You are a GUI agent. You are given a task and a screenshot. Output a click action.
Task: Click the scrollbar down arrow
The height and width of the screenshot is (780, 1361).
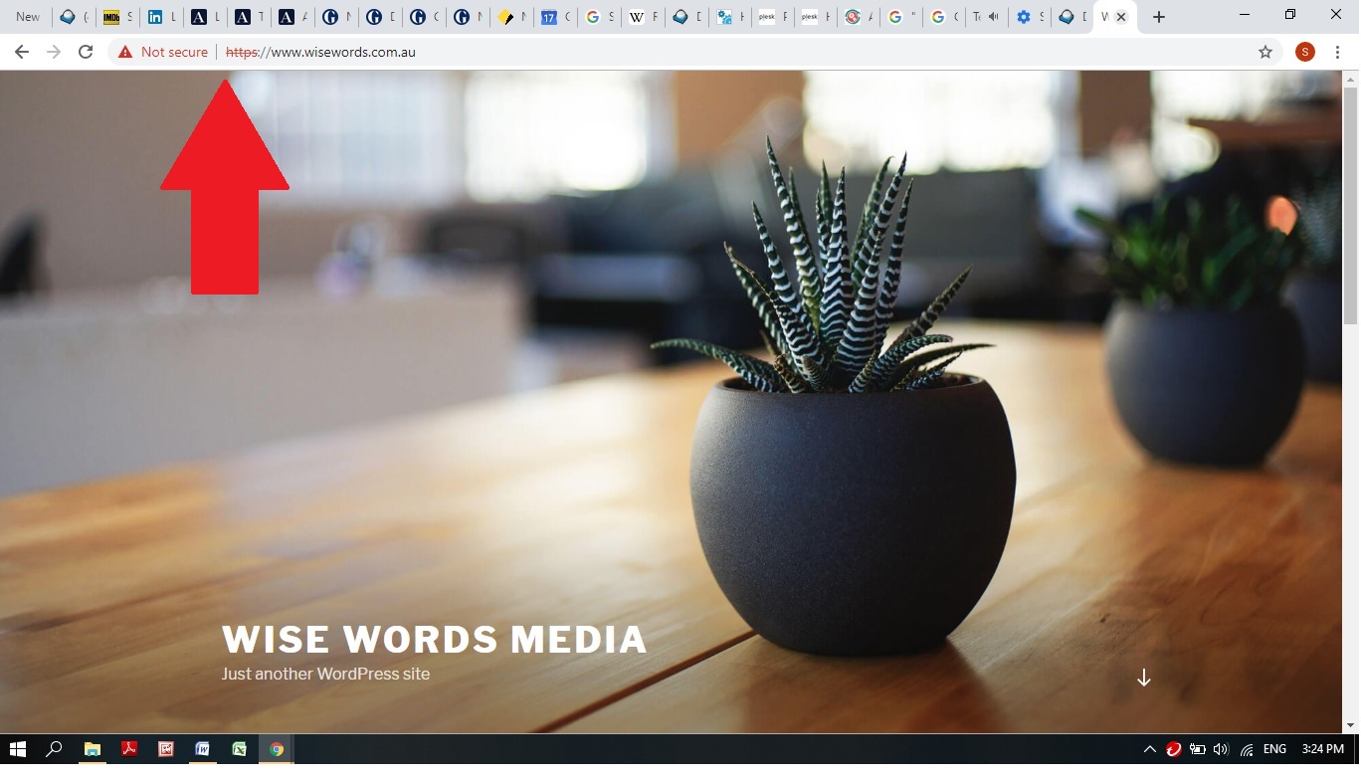[x=1350, y=725]
